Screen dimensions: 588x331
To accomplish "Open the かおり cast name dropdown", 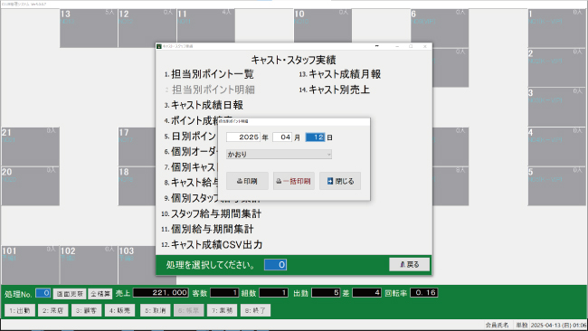I will pos(279,154).
